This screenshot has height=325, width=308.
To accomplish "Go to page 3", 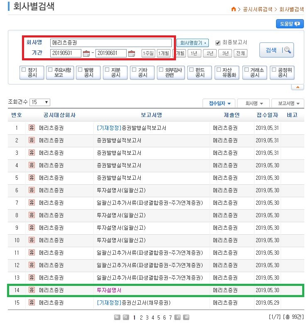I will click(x=147, y=318).
